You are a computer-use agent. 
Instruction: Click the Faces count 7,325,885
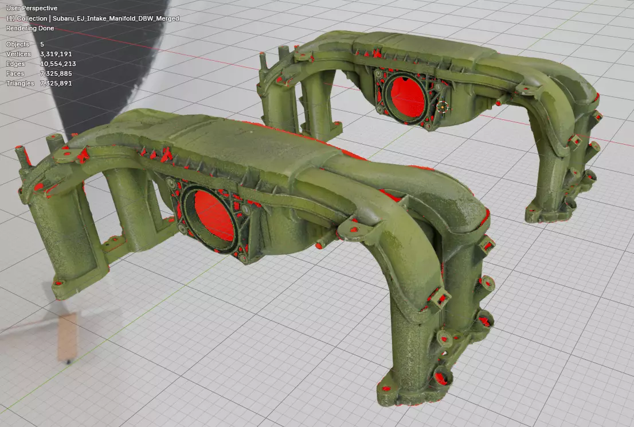(56, 73)
